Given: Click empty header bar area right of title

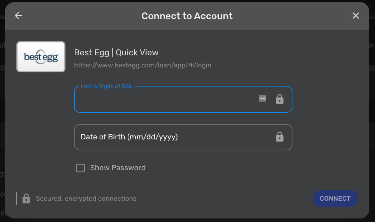Looking at the screenshot, I should click(292, 16).
